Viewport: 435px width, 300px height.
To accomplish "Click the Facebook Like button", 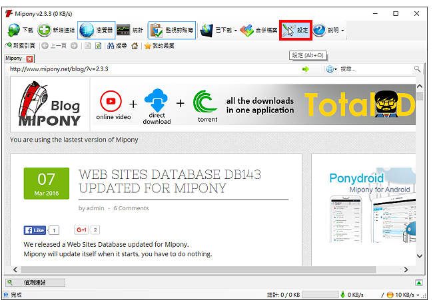I will (35, 230).
